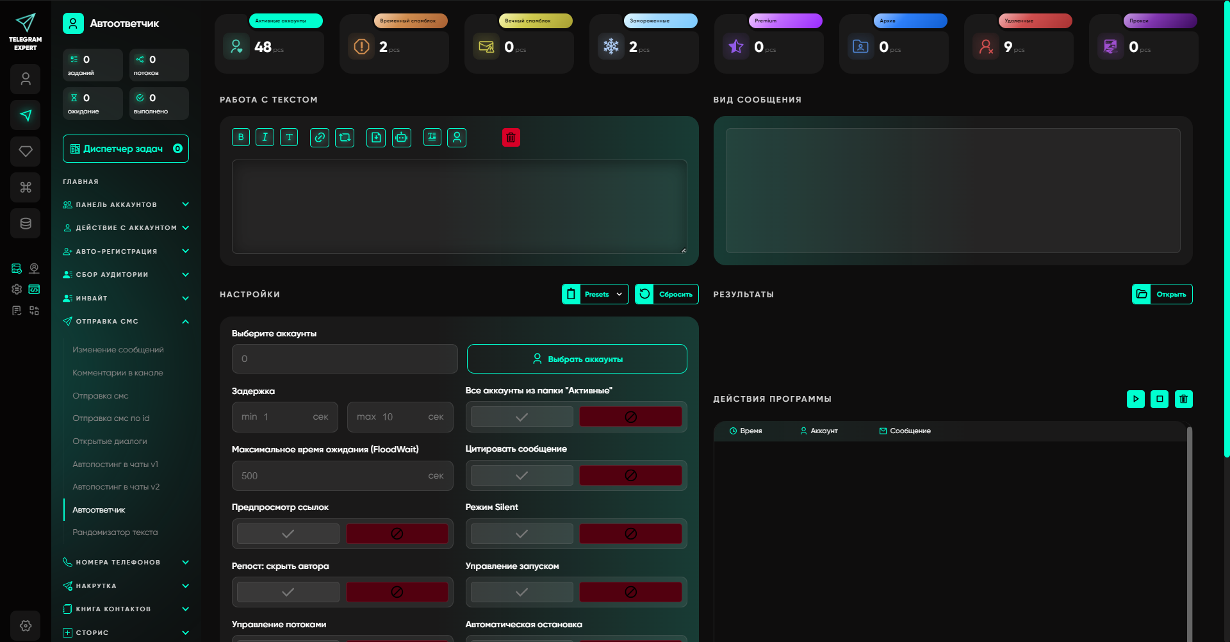Click the Italic formatting icon
The image size is (1230, 642).
265,137
